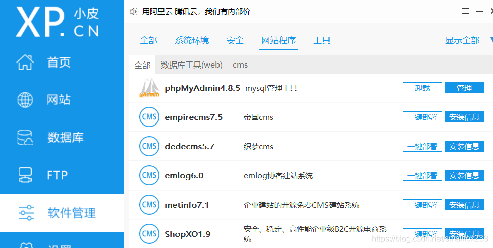Viewport: 493px width, 248px height.
Task: Click the emlog博客建站系统 description
Action: 278,176
